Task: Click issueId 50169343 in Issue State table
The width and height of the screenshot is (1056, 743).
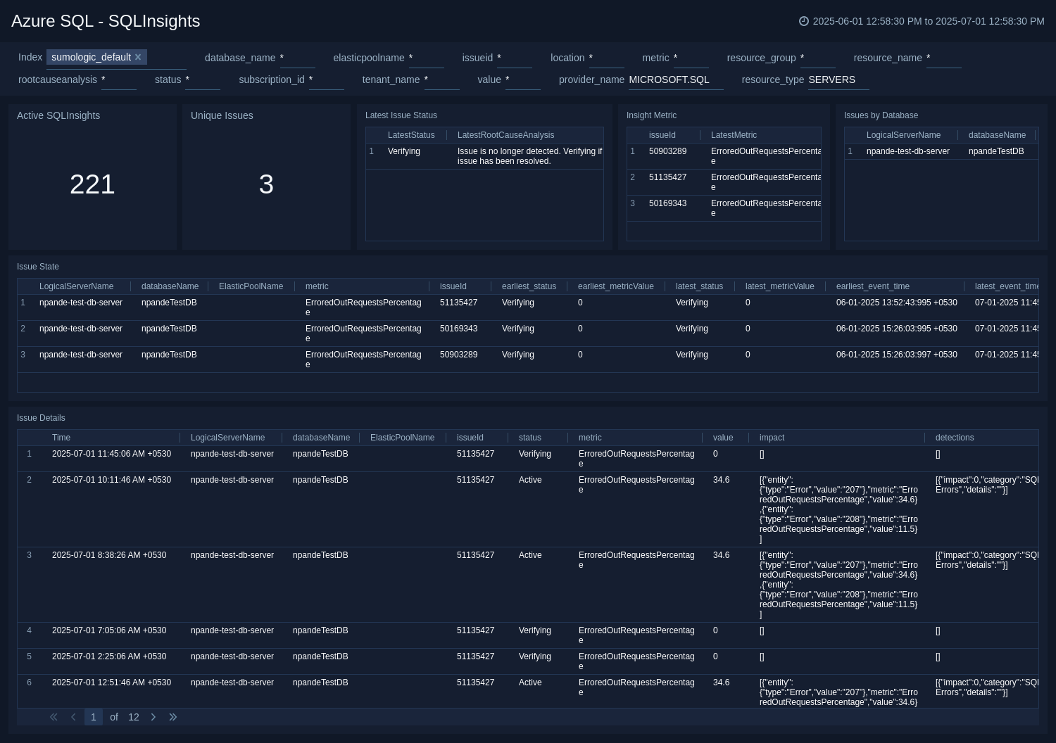Action: point(458,329)
